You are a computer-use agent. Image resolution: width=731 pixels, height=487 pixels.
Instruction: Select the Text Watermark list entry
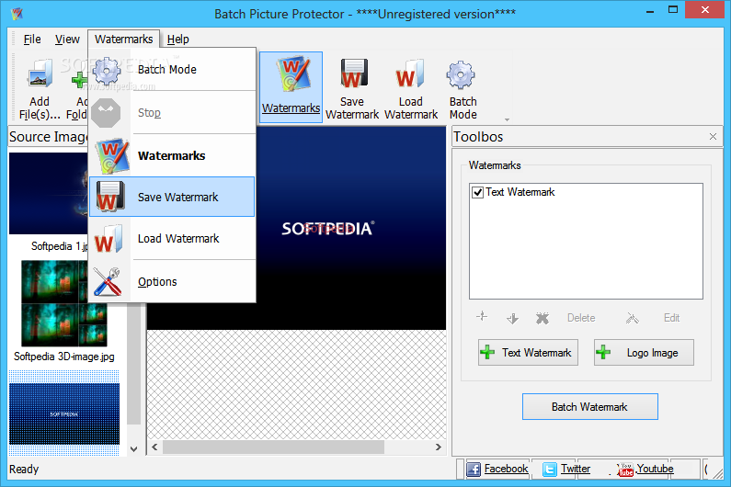click(520, 192)
